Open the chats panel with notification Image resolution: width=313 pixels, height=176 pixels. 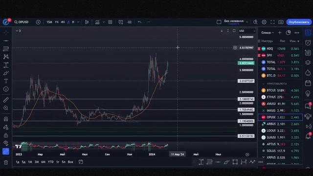(308, 106)
